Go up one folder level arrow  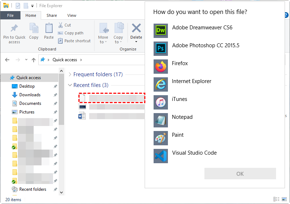[x=34, y=60]
